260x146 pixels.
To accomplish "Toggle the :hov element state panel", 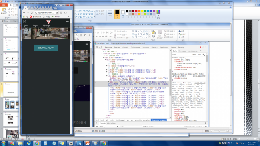I will click(194, 54).
